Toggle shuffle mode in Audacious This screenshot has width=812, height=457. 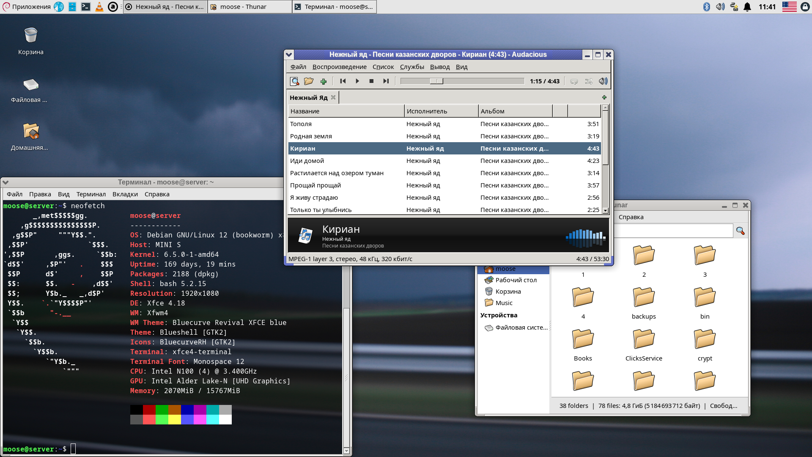tap(589, 81)
